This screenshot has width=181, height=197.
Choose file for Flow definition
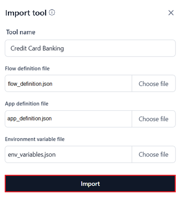point(154,83)
